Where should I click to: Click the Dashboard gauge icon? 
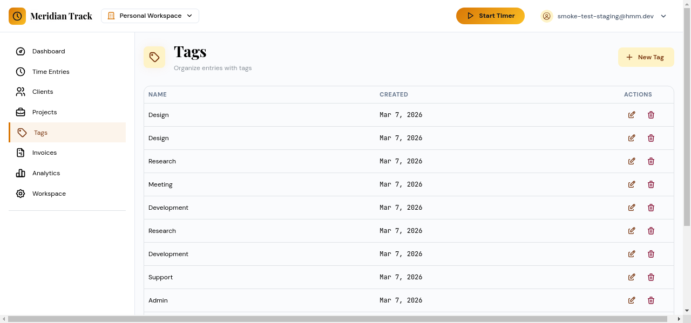(x=21, y=51)
